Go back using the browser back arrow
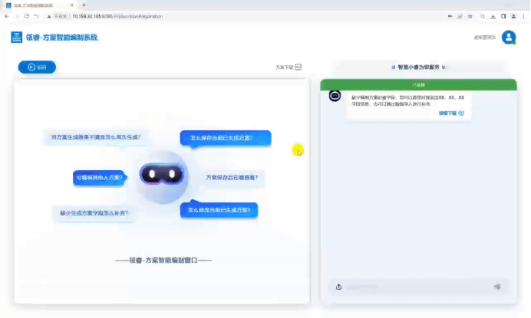This screenshot has height=318, width=531. click(7, 15)
